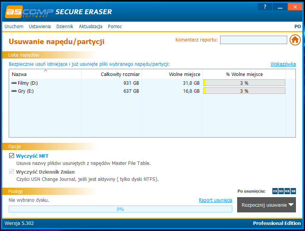This screenshot has height=231, width=305.
Task: Click the 16,8 GB free space cell
Action: click(x=191, y=91)
